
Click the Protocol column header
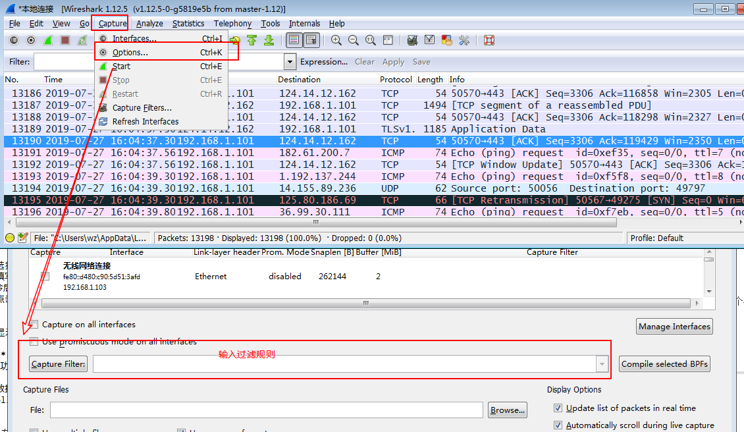coord(396,79)
